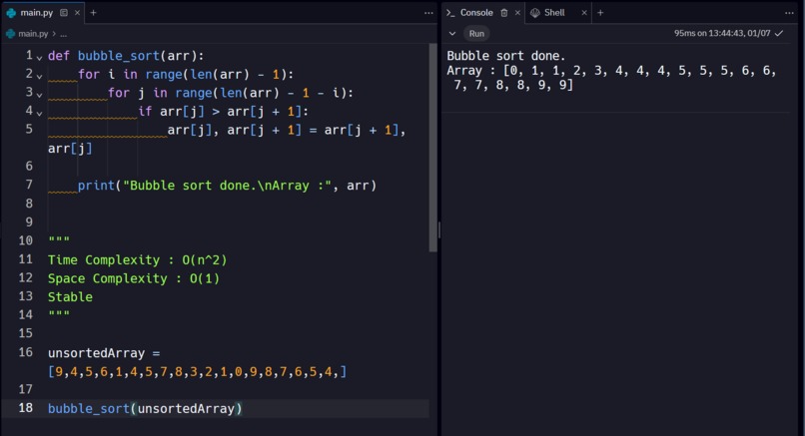Viewport: 805px width, 436px height.
Task: Click the Console prompt icon
Action: point(450,13)
